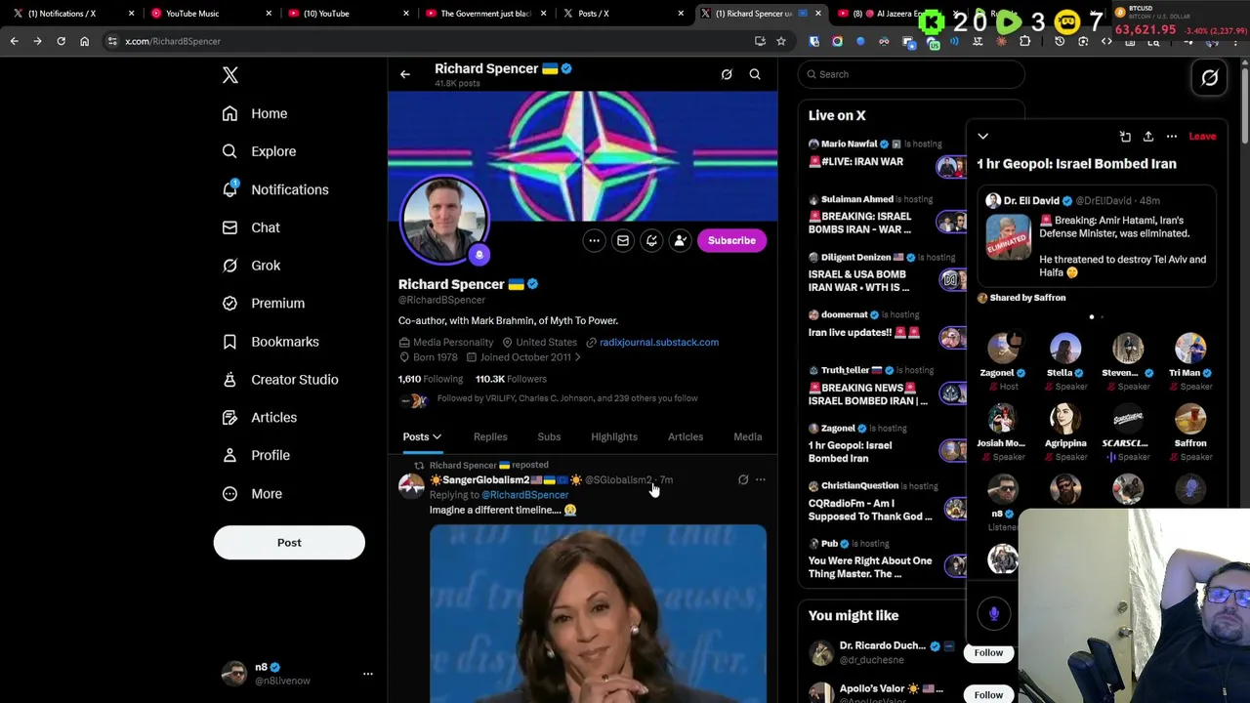This screenshot has height=703, width=1250.
Task: Open Richard Spencer's profile picture
Action: coord(444,222)
